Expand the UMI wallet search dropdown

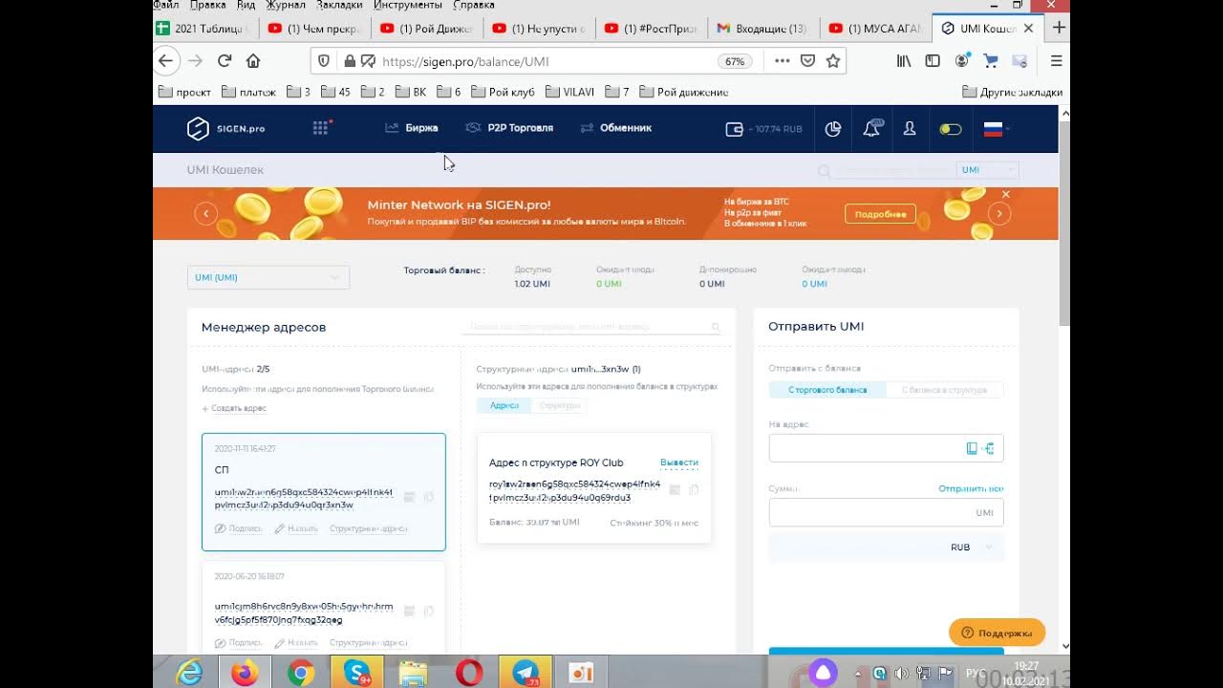[987, 170]
